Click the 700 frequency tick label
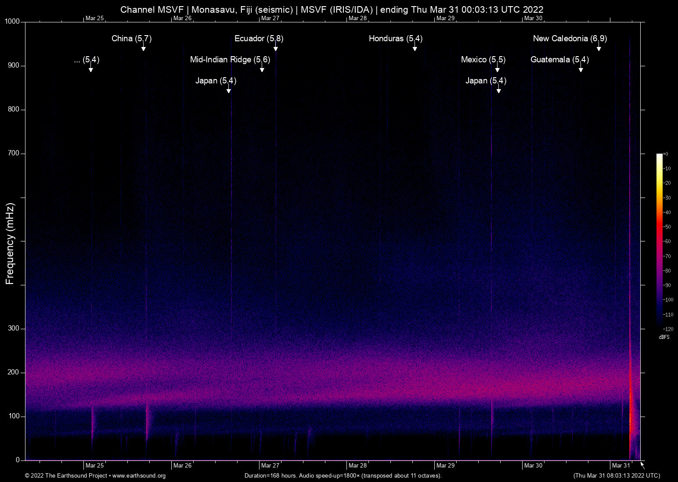The width and height of the screenshot is (678, 482). click(x=14, y=153)
